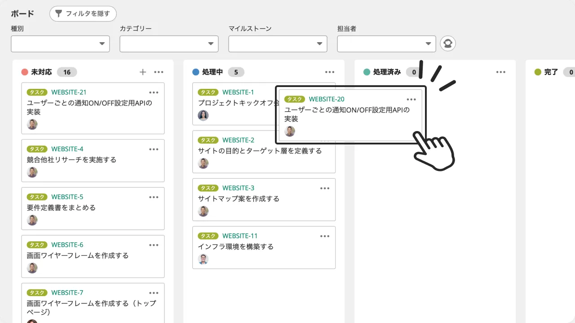Open the WEBSITE-20 issue link
Viewport: 575px width, 323px height.
tap(327, 99)
